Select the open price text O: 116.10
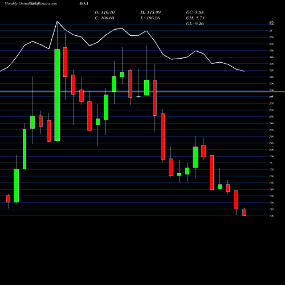This screenshot has height=285, width=285. pos(105,13)
